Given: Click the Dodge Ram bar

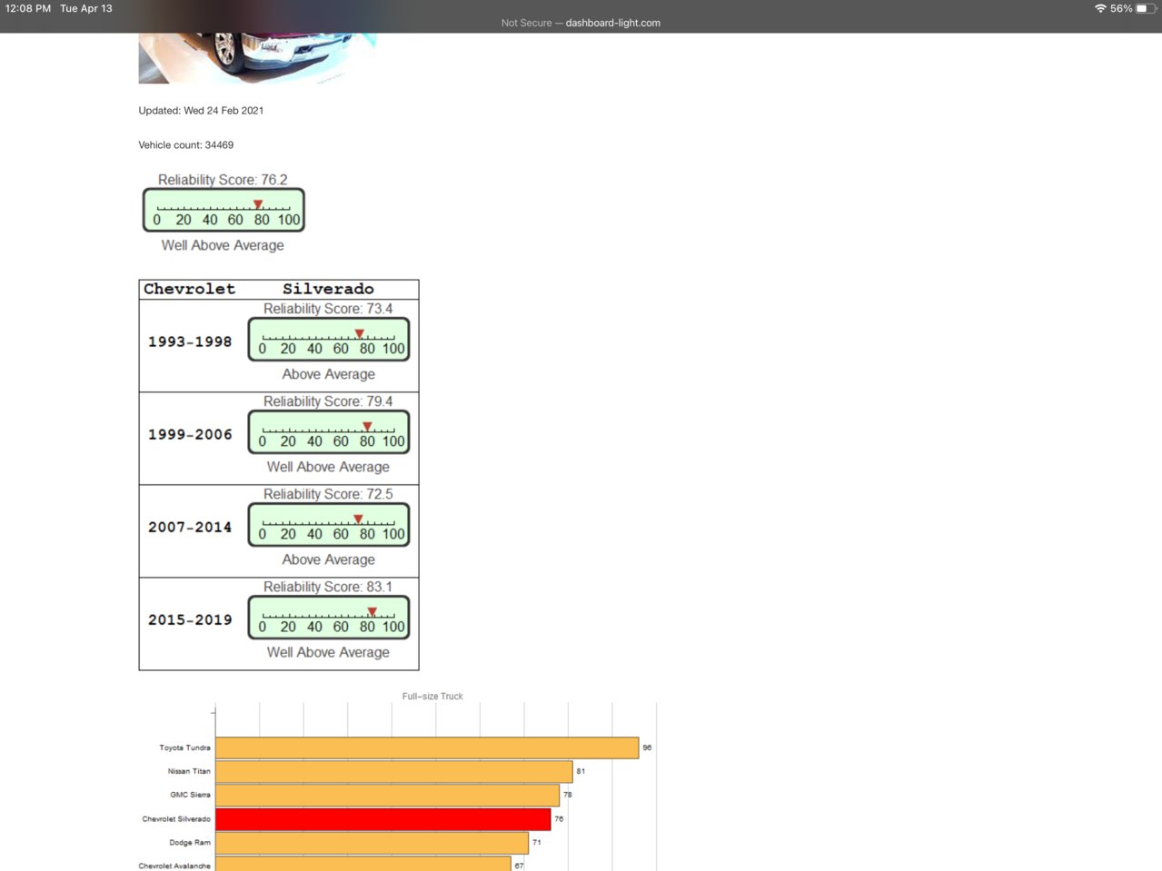Looking at the screenshot, I should coord(372,843).
